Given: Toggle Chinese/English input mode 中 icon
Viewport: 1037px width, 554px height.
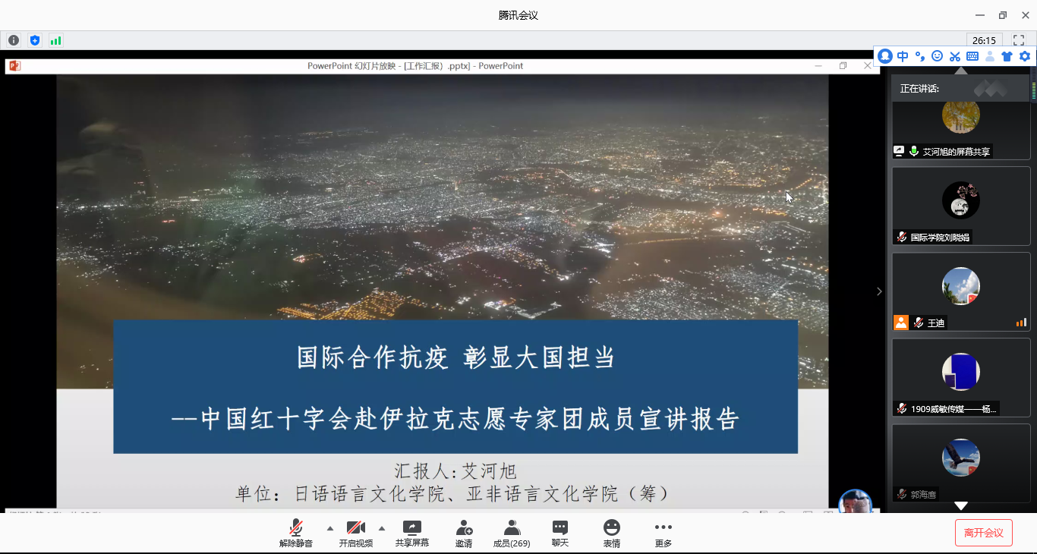Looking at the screenshot, I should click(903, 56).
